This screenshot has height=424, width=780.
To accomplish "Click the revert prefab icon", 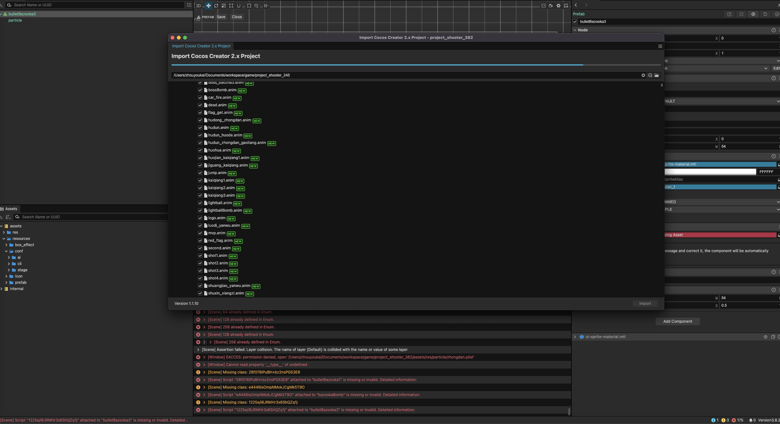I will click(765, 14).
